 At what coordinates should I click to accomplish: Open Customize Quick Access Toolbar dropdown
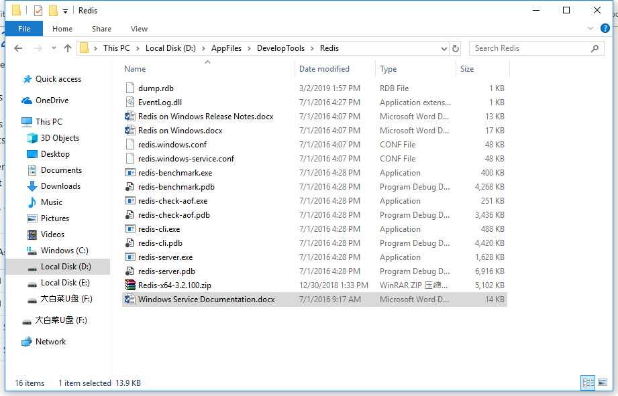point(66,11)
